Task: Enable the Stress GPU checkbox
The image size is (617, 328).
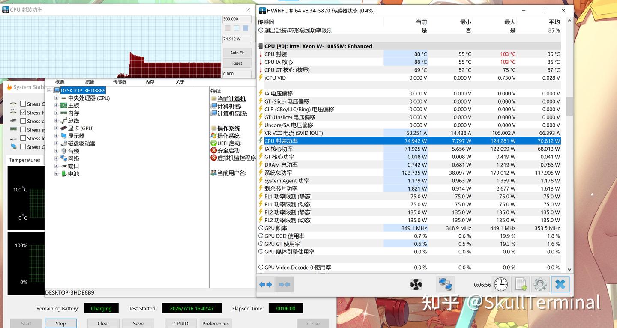Action: (23, 146)
